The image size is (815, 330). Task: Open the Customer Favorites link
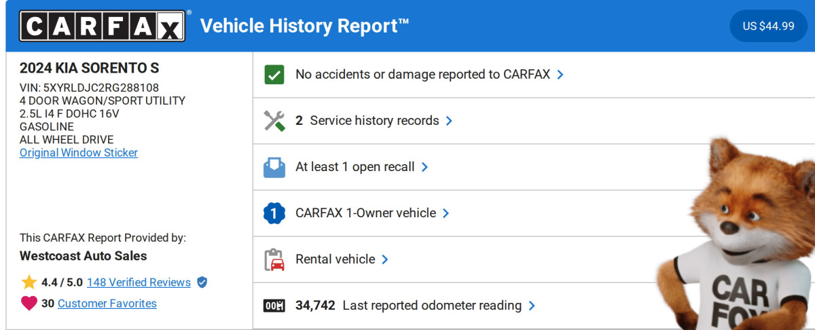pos(107,304)
